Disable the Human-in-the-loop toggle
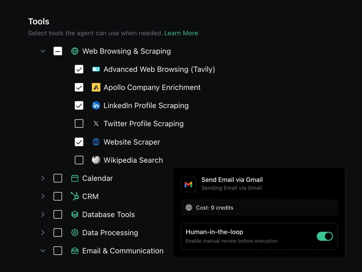The height and width of the screenshot is (272, 362). pyautogui.click(x=324, y=236)
